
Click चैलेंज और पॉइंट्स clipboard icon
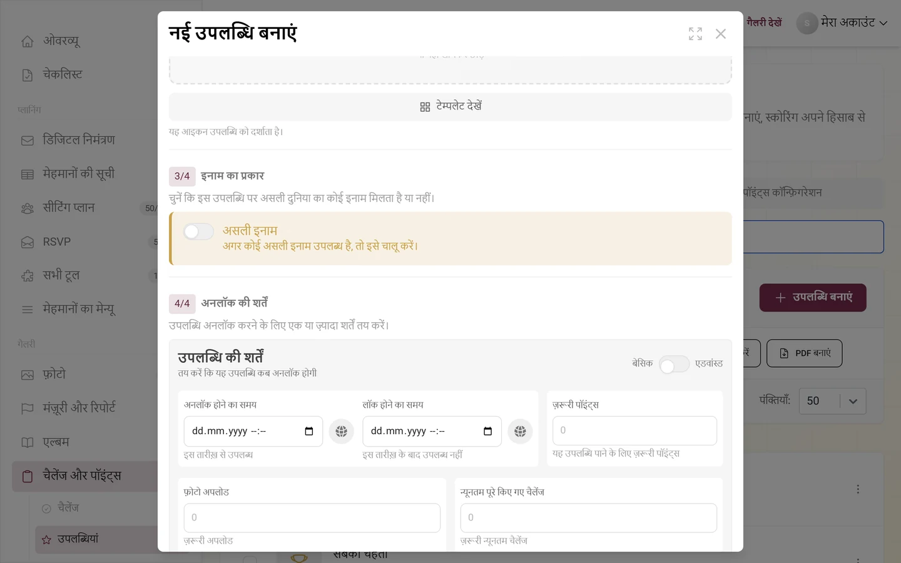pos(28,476)
